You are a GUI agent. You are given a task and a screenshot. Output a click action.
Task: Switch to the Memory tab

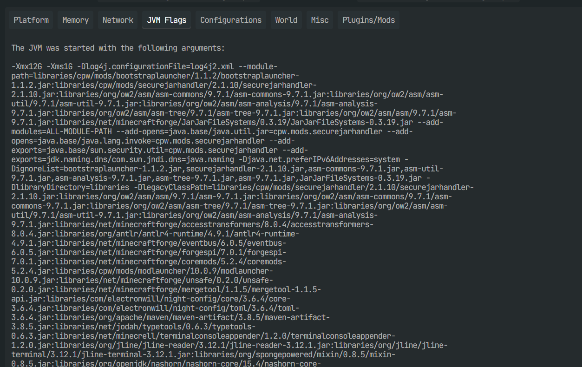[x=75, y=20]
